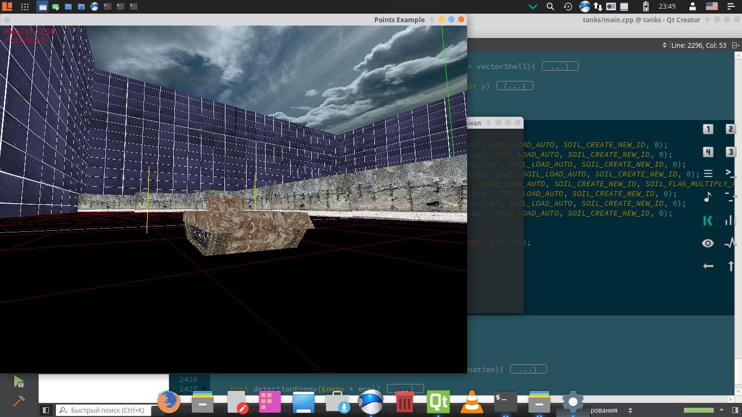742x417 pixels.
Task: Switch to workspace number 2 button
Action: click(731, 129)
